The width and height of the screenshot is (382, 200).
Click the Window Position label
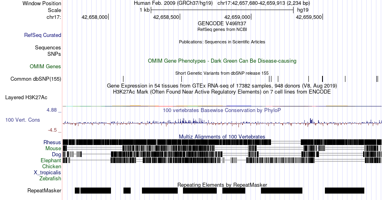(42, 3)
